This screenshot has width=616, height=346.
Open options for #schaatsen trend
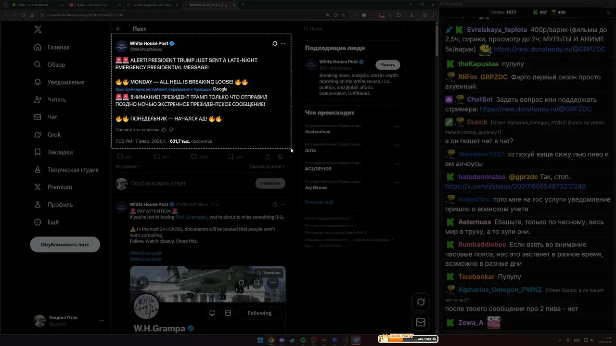397,127
